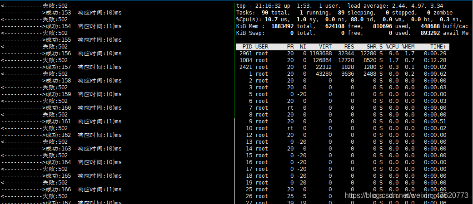The image size is (473, 204).
Task: Click the %CPU value 9.6
Action: [x=393, y=53]
